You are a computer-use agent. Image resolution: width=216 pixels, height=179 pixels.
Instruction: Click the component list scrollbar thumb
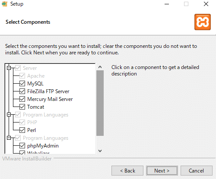100,103
